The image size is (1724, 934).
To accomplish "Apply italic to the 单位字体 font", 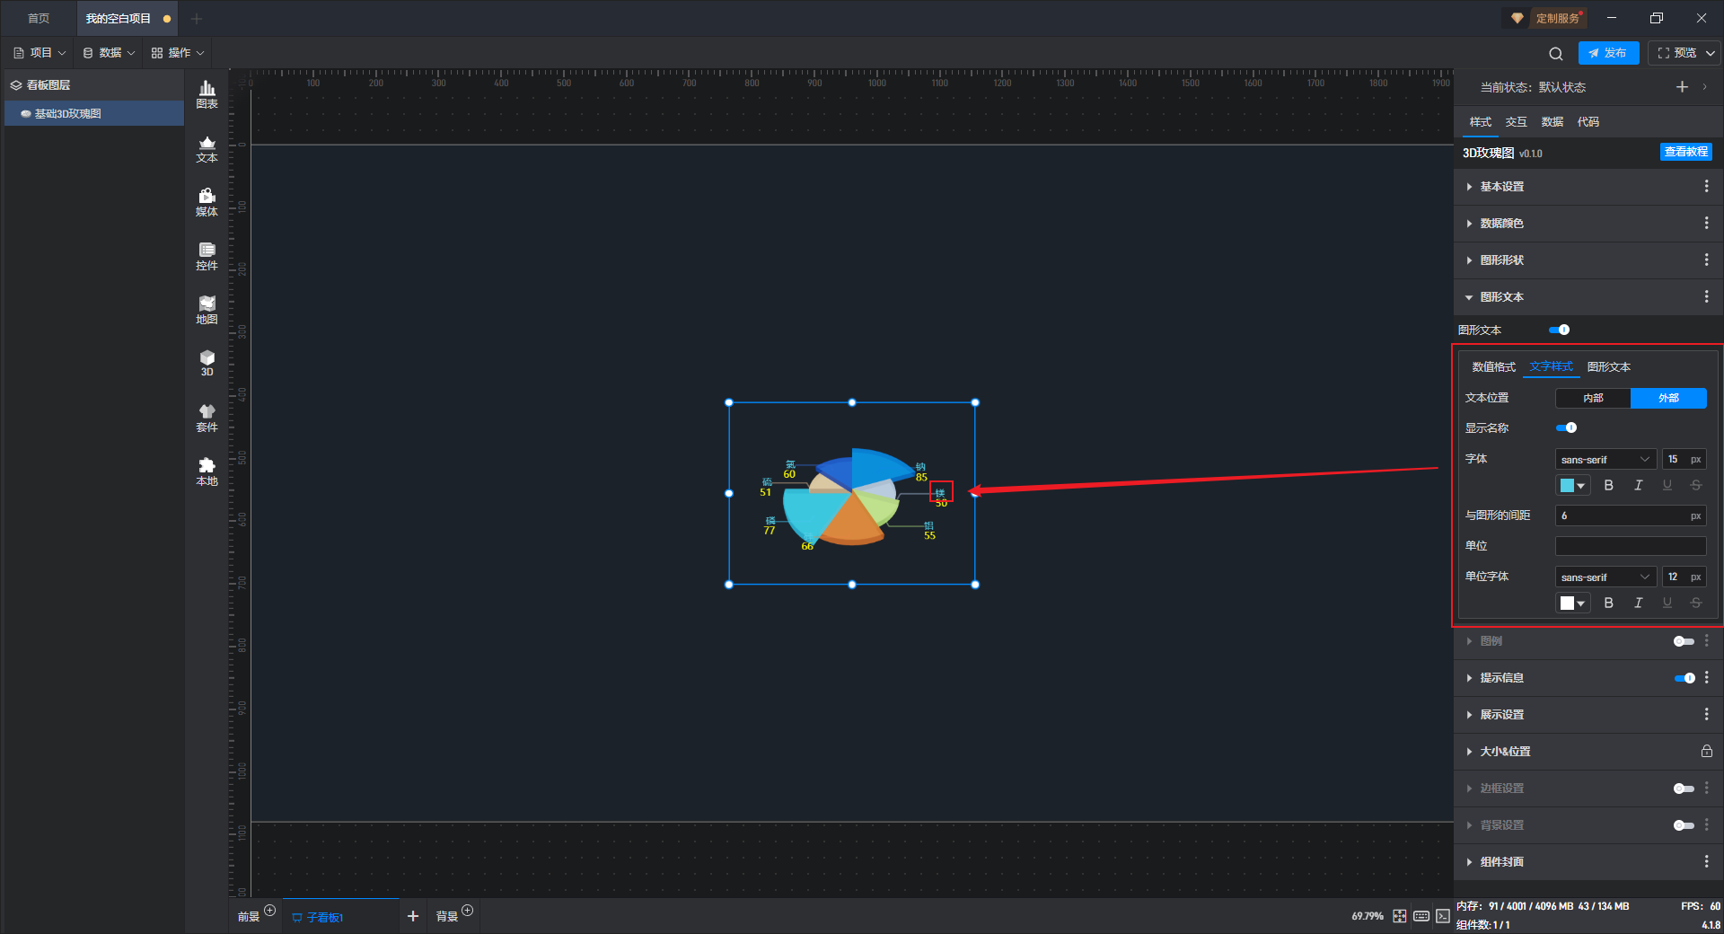I will tap(1638, 603).
